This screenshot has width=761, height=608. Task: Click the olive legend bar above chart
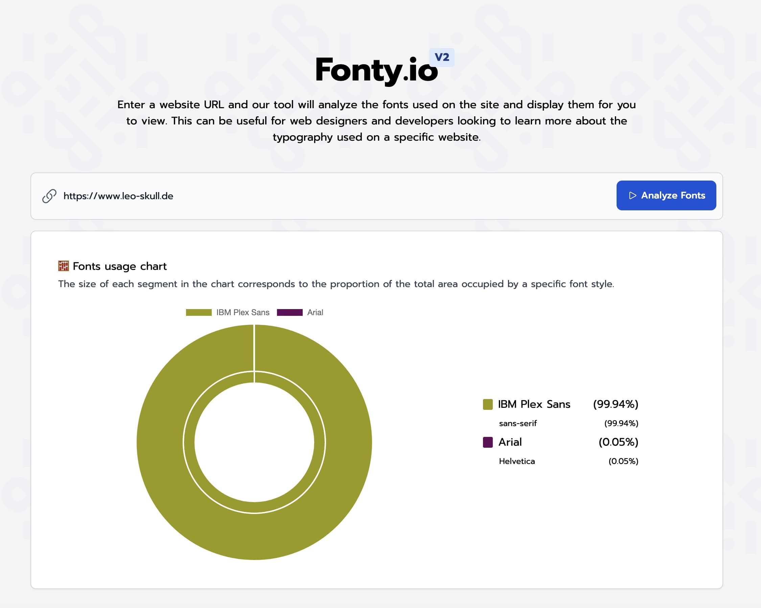click(x=199, y=312)
